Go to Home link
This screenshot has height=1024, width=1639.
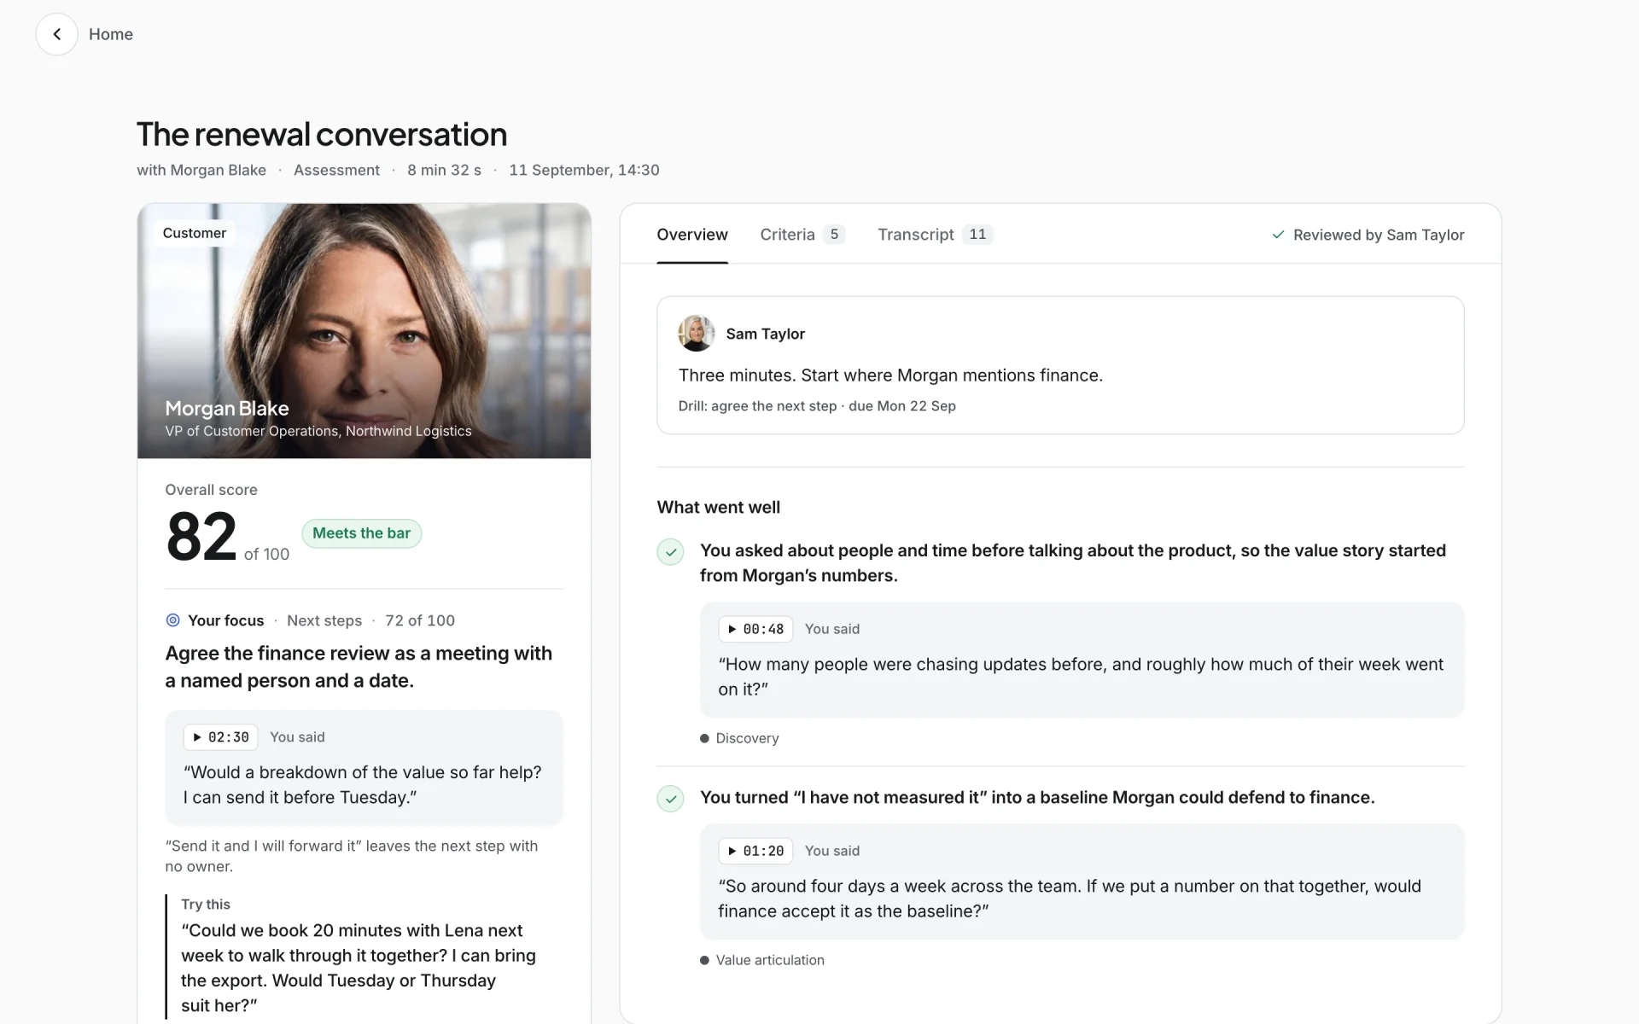click(x=111, y=34)
